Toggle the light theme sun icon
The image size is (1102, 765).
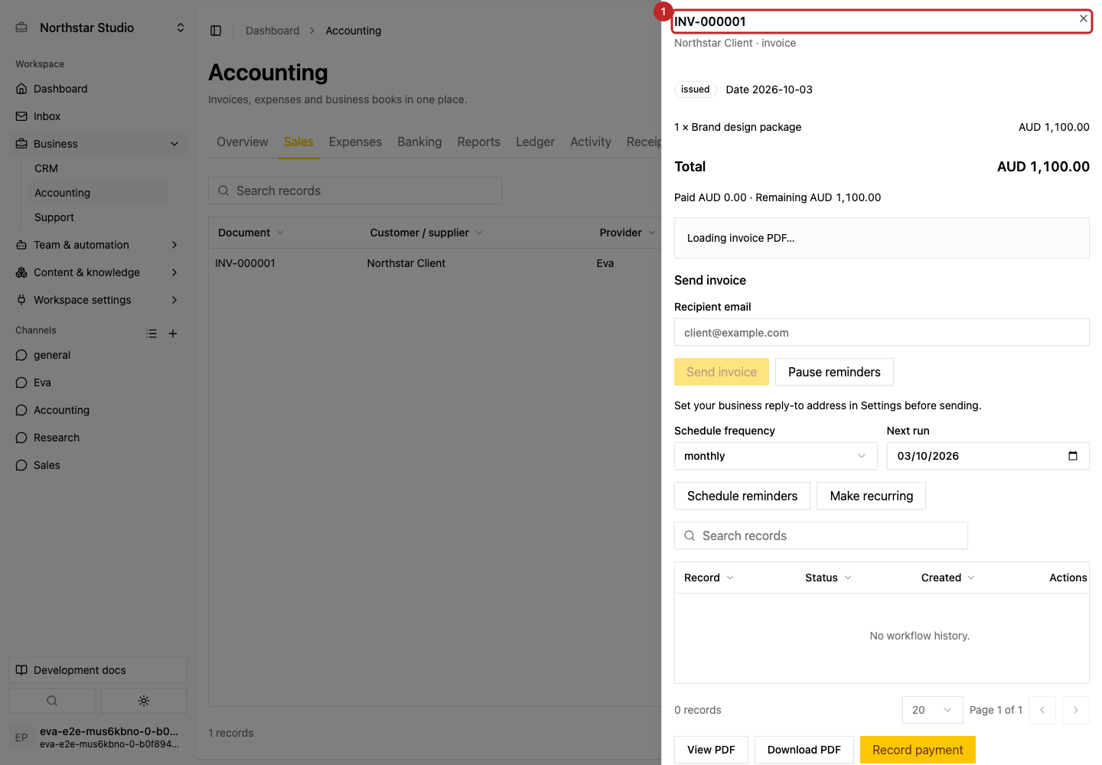[x=144, y=701]
